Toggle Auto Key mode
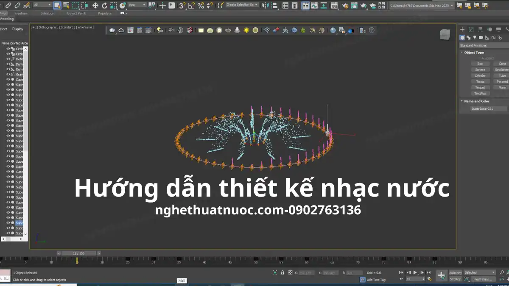Screen dimensions: 509x286 tap(455, 272)
